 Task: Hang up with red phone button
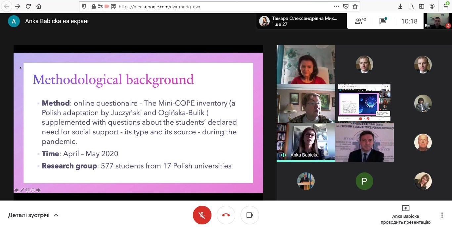[226, 215]
